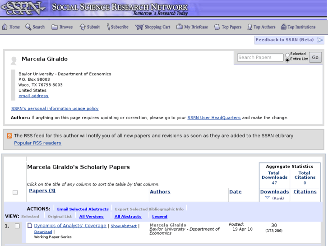Sort by Date column
Viewport: 328px width, 246px height.
pyautogui.click(x=236, y=191)
